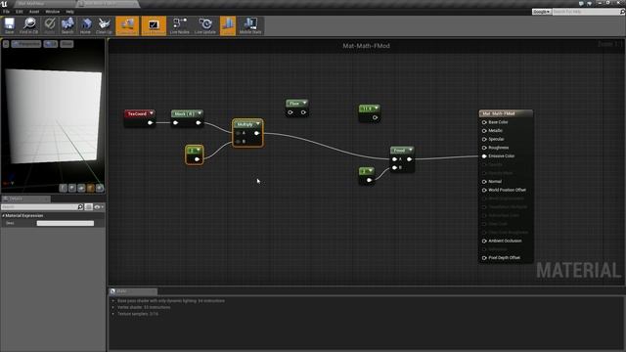Expand the TexCoord node dropdown arrow

click(x=152, y=113)
